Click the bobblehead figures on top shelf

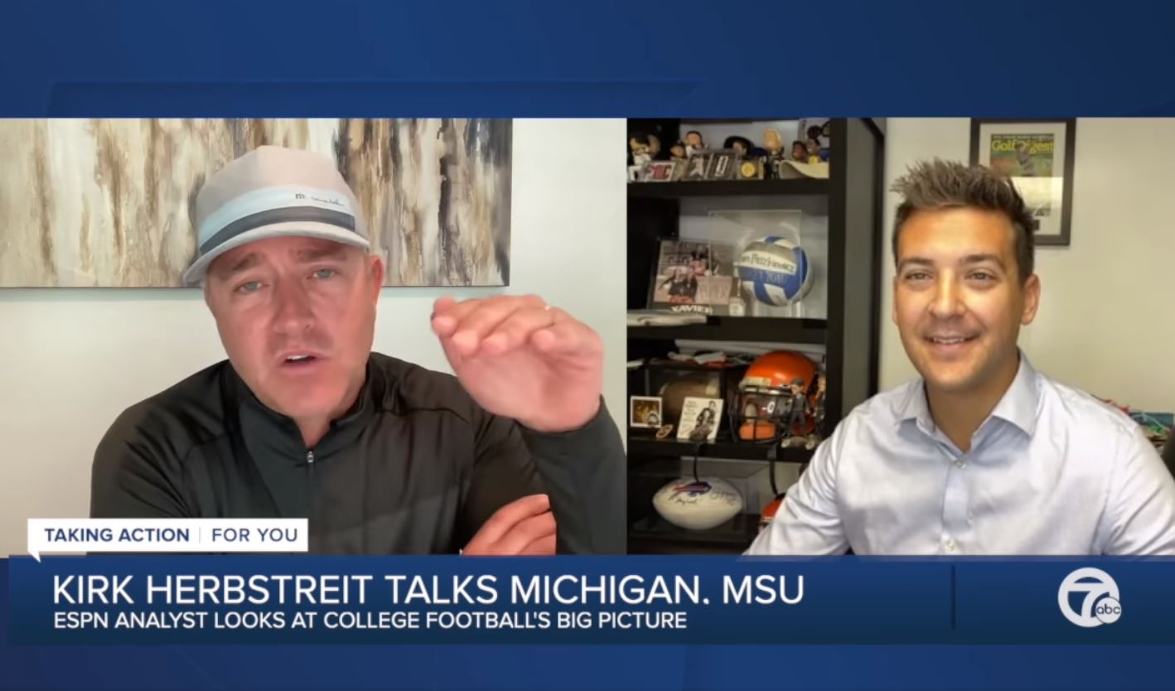[x=728, y=149]
